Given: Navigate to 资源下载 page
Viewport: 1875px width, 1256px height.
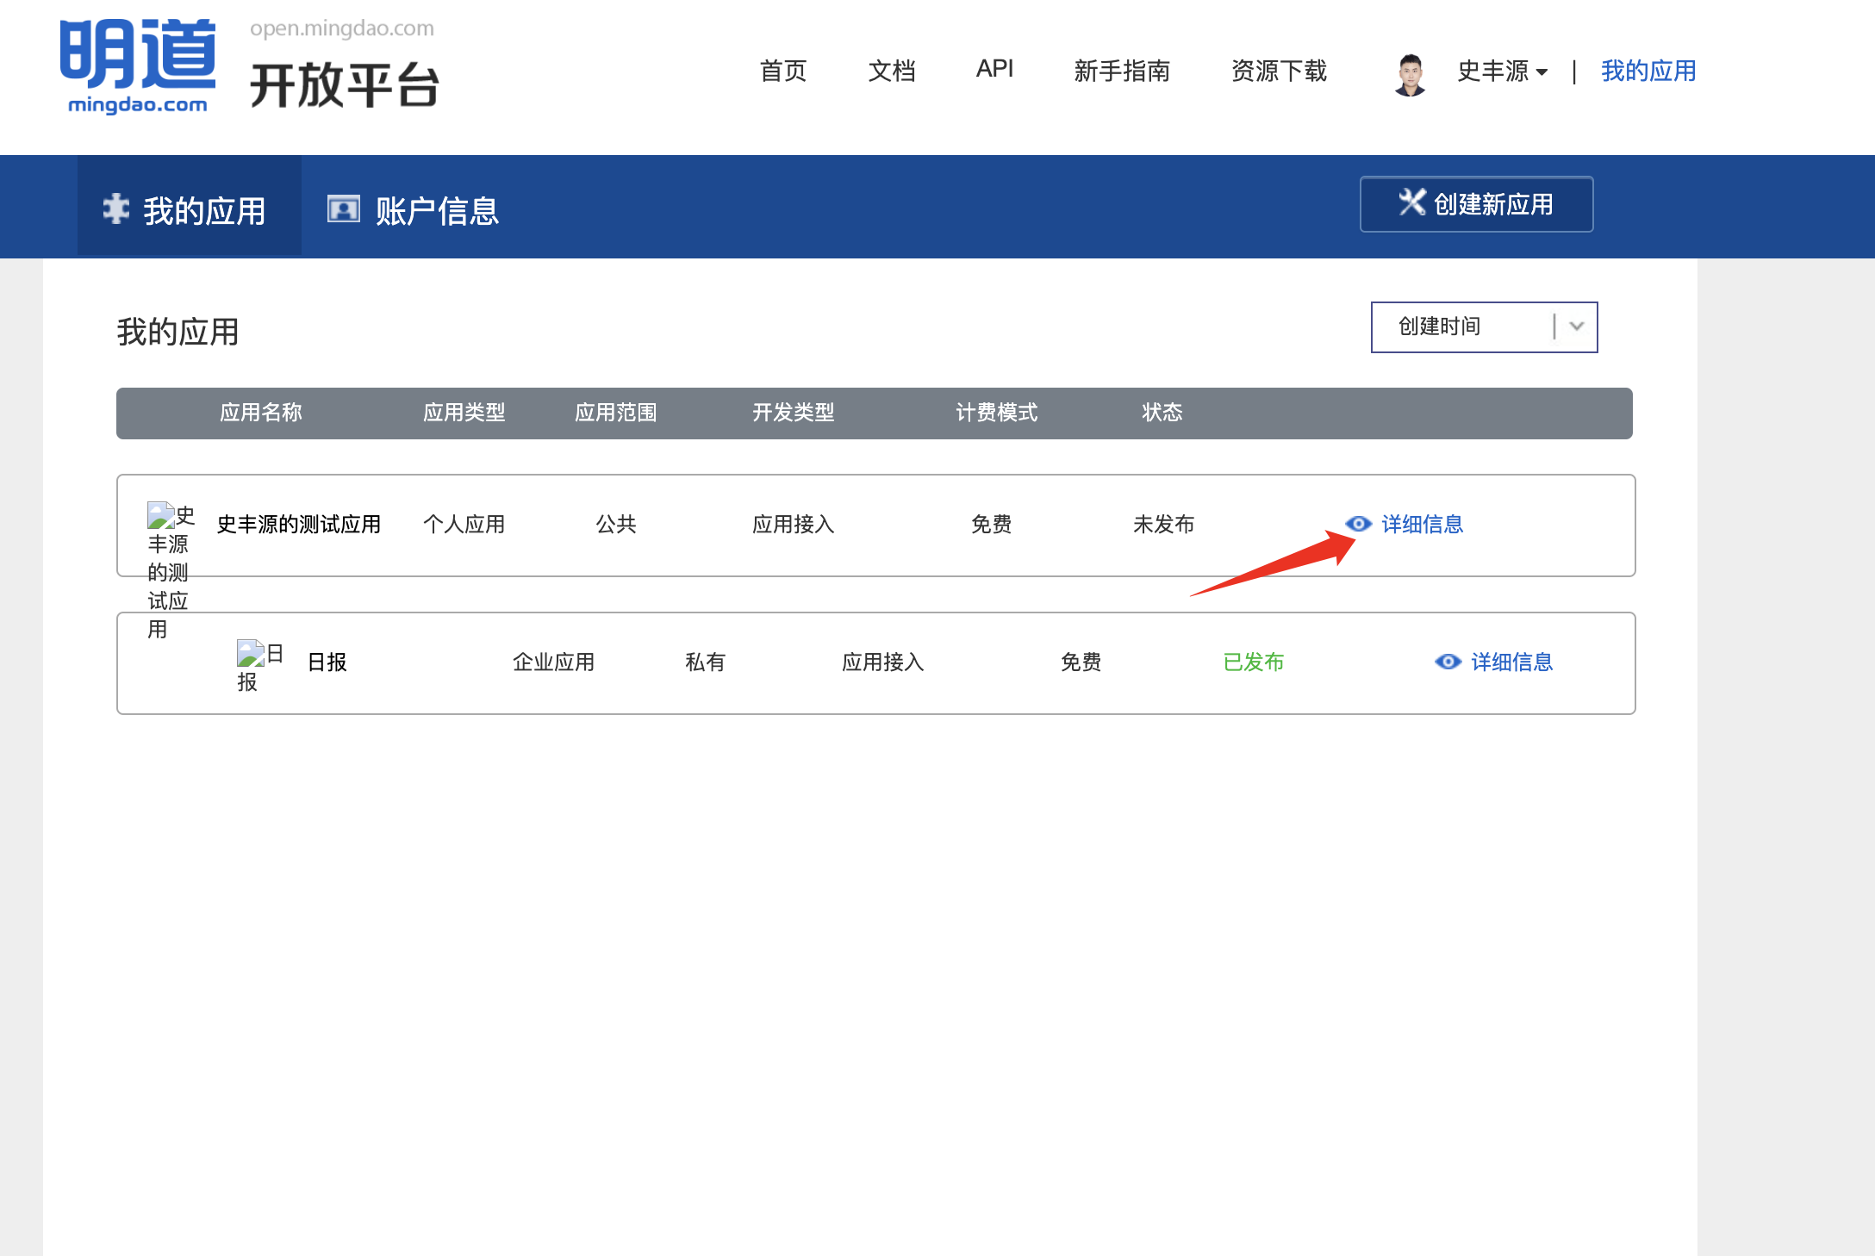Looking at the screenshot, I should point(1279,71).
